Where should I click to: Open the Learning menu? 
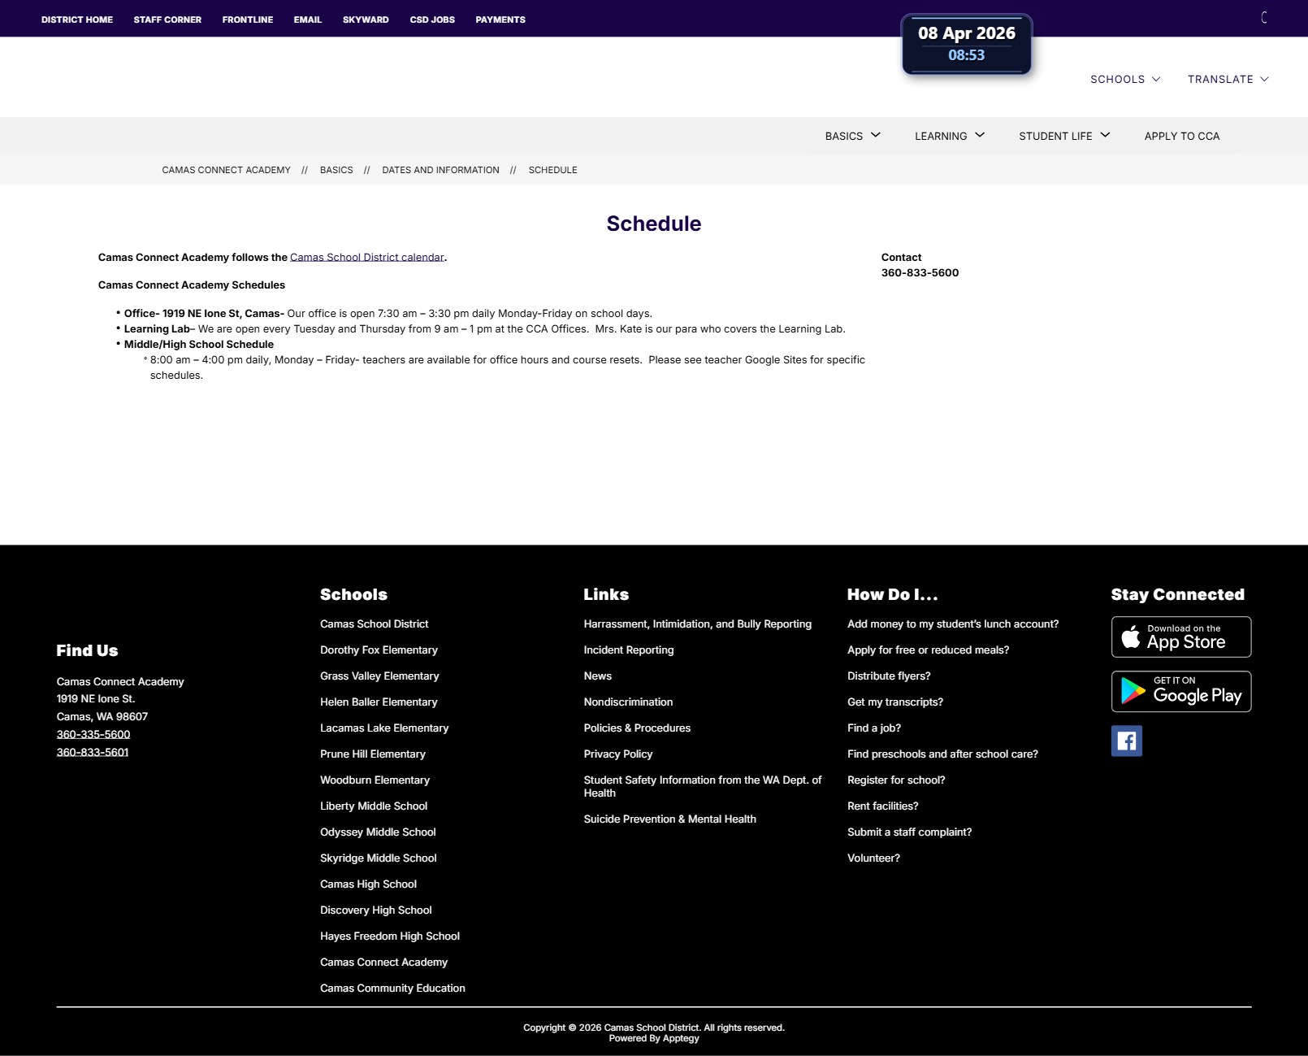coord(950,136)
